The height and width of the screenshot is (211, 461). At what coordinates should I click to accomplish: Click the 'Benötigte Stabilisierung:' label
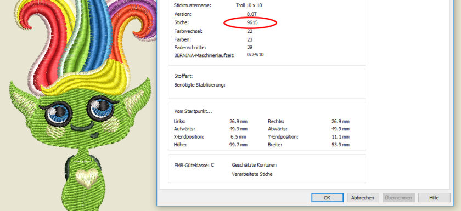[200, 85]
